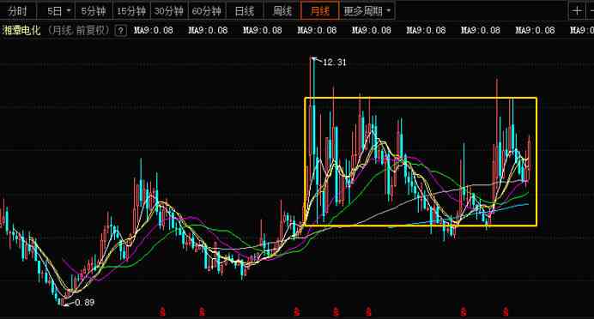
Task: Click the 0.89 low price label
Action: 84,303
